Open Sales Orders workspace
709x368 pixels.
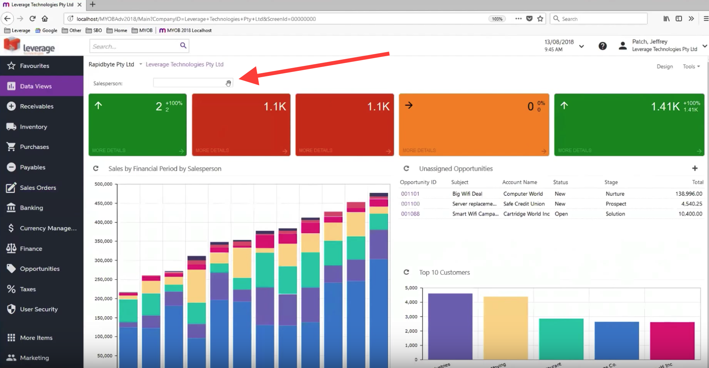click(38, 187)
